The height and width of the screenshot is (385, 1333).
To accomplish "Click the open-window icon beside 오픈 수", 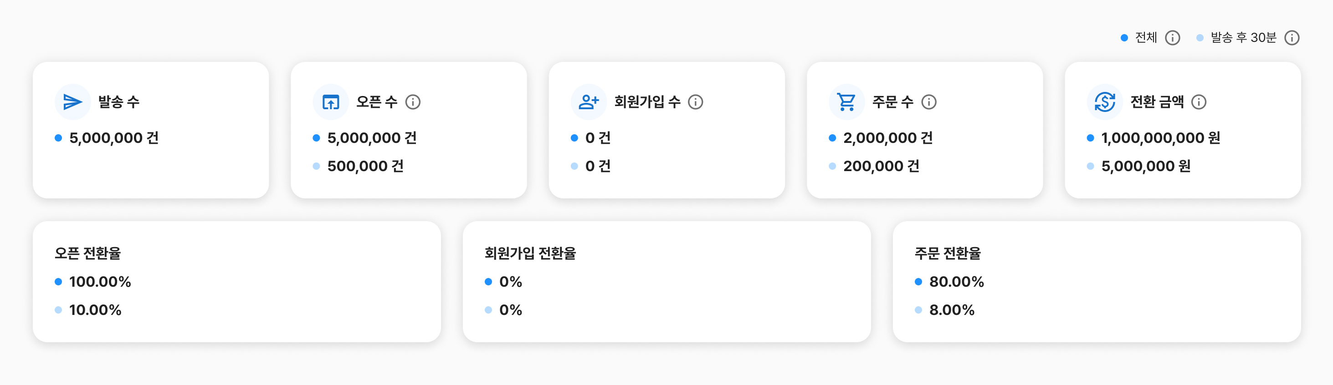I will click(331, 102).
